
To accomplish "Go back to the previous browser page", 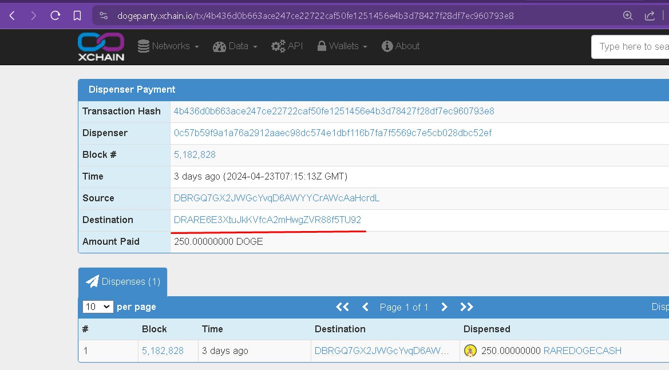I will (13, 16).
